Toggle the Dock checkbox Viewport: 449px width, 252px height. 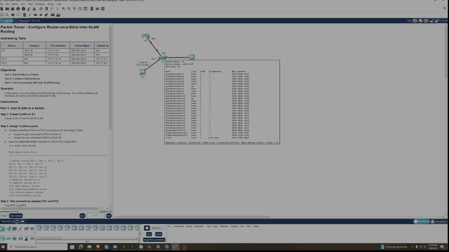[x=1, y=216]
